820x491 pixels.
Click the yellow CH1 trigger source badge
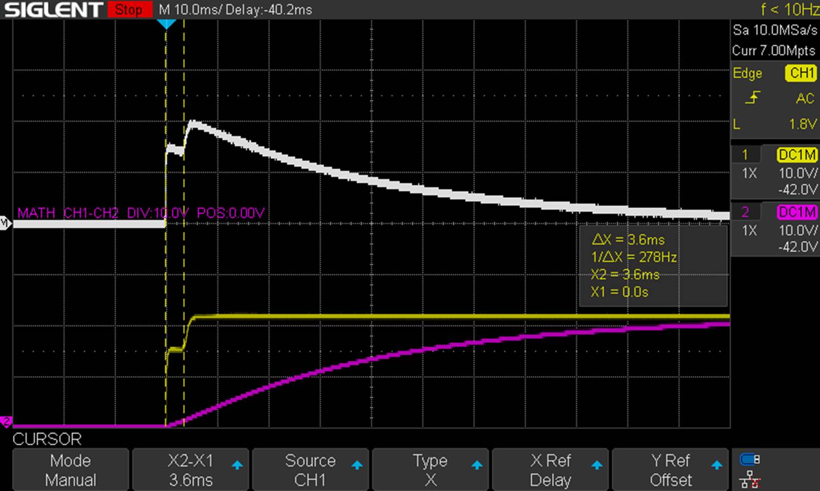801,73
